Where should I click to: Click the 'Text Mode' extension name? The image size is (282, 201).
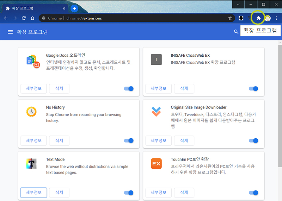[55, 159]
